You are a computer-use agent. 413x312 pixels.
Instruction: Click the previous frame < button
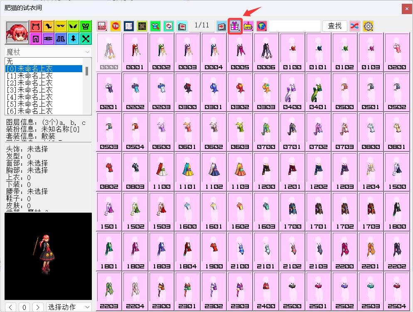tap(10, 307)
